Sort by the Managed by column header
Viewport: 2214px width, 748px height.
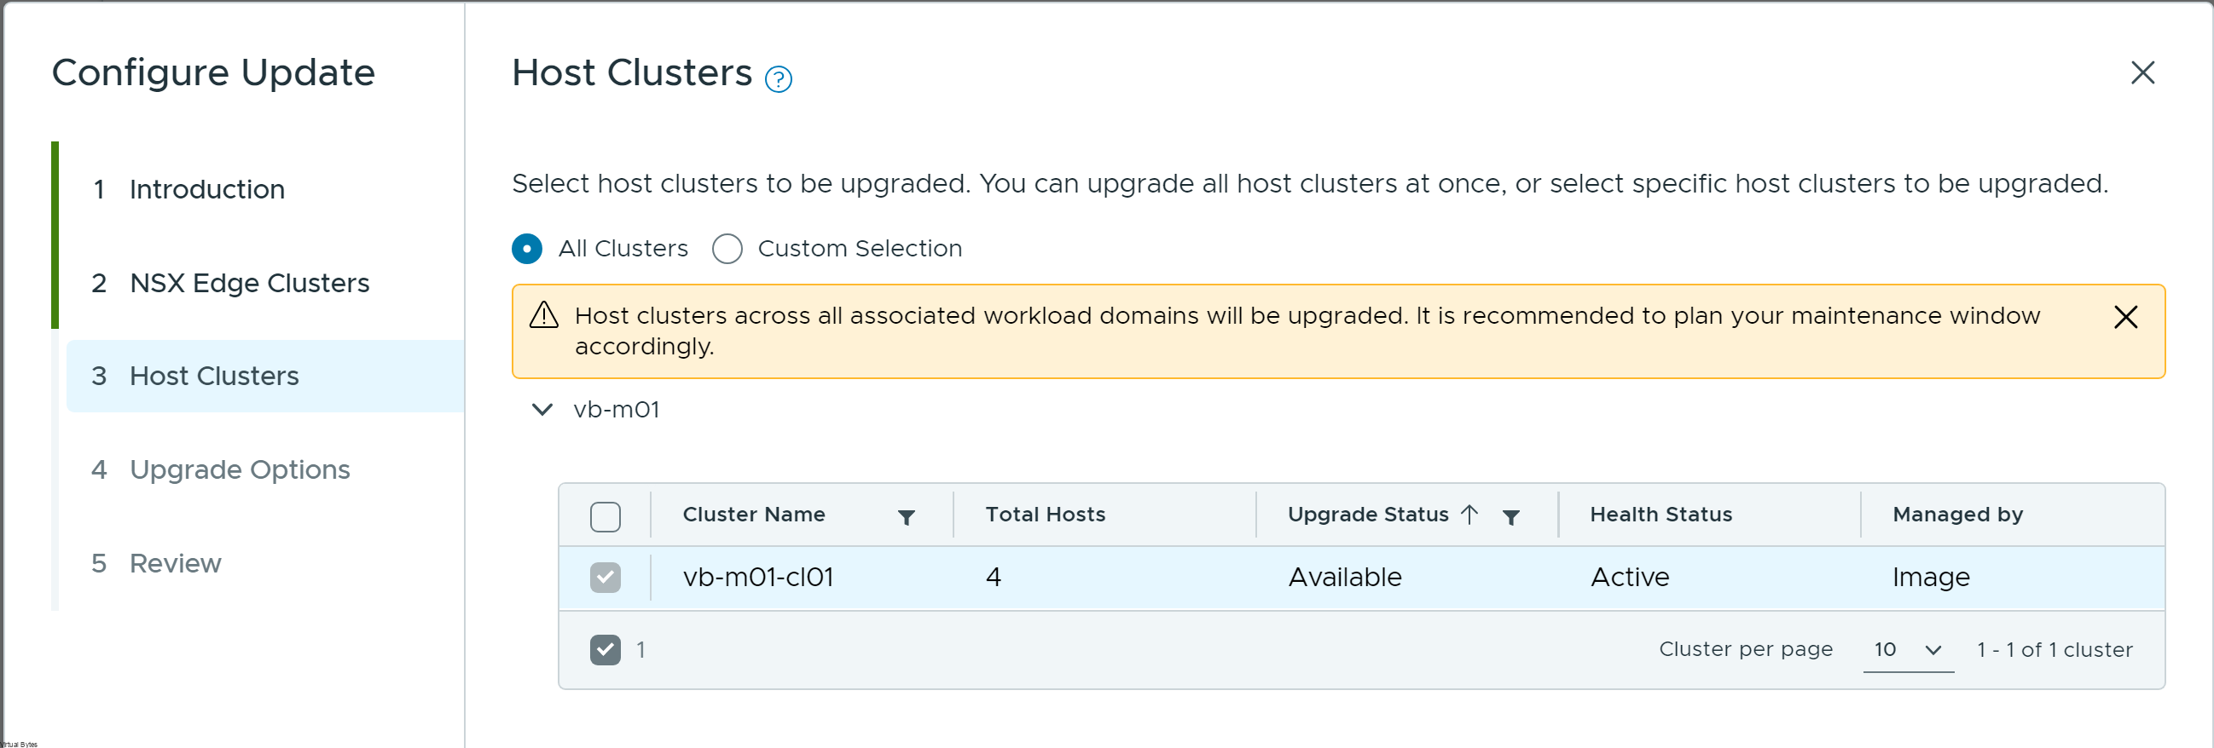[1957, 515]
